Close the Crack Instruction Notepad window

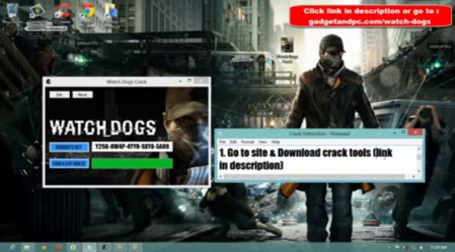415,132
